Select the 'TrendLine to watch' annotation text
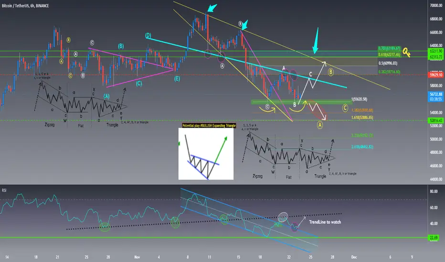This screenshot has width=445, height=262. [325, 222]
